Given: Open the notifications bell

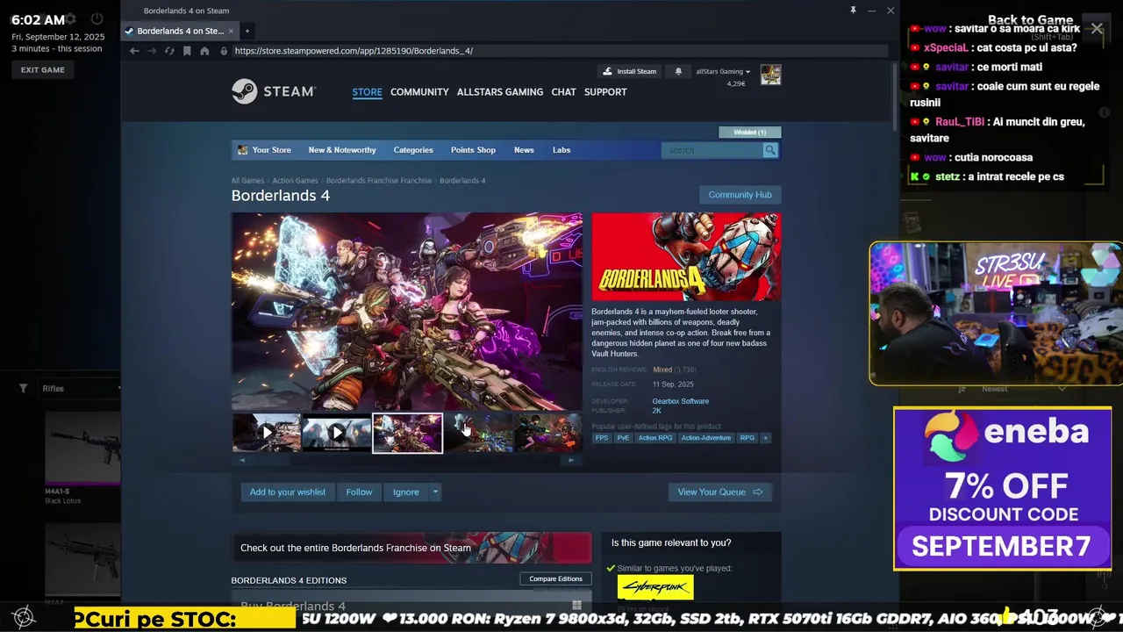Looking at the screenshot, I should coord(678,71).
